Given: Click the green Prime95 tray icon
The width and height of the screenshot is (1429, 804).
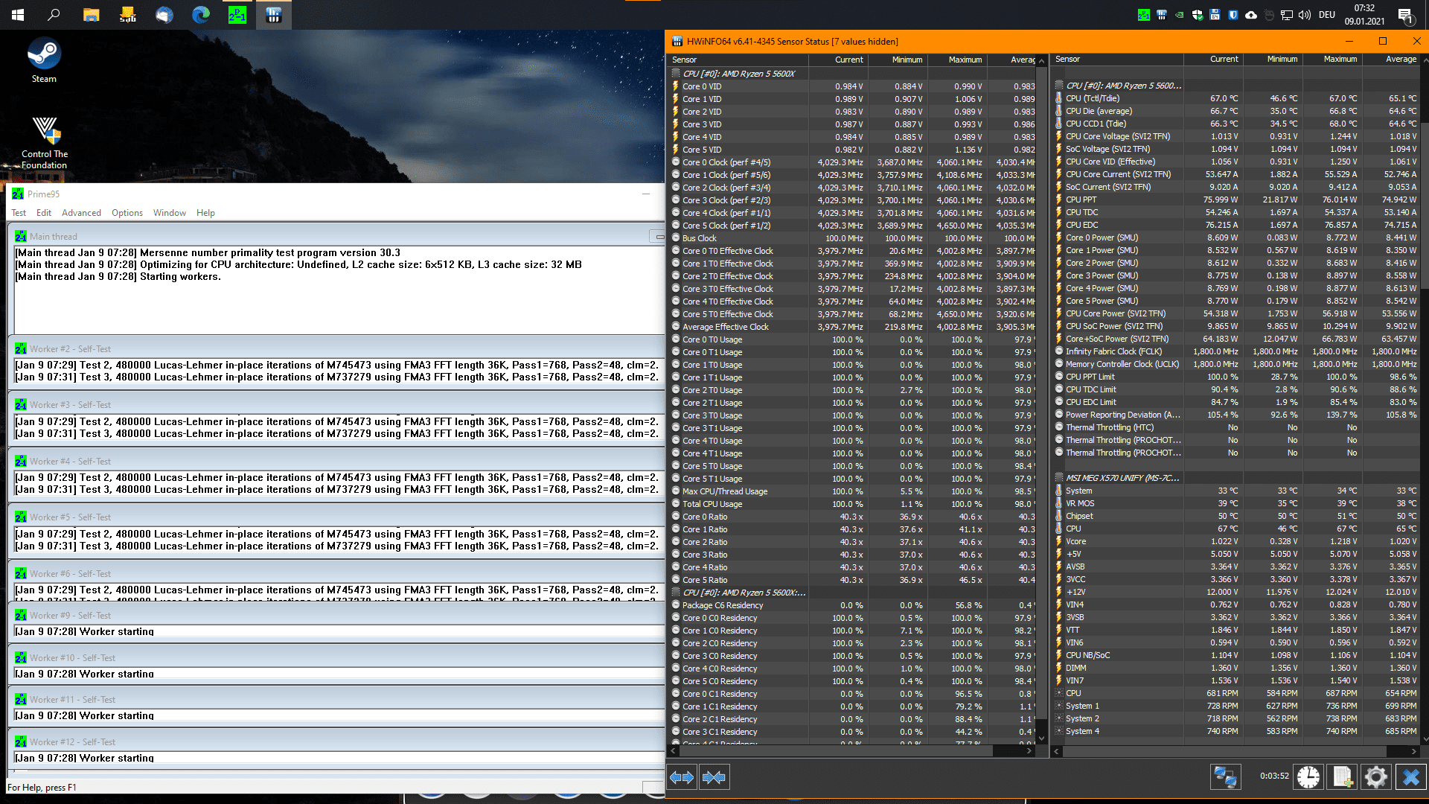Looking at the screenshot, I should coord(1144,15).
